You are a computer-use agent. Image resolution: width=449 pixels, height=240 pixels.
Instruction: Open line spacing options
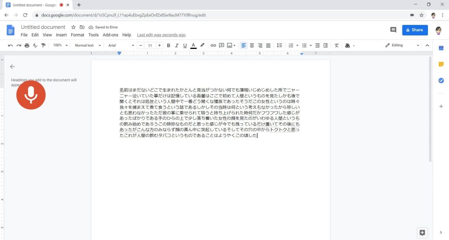pyautogui.click(x=279, y=45)
